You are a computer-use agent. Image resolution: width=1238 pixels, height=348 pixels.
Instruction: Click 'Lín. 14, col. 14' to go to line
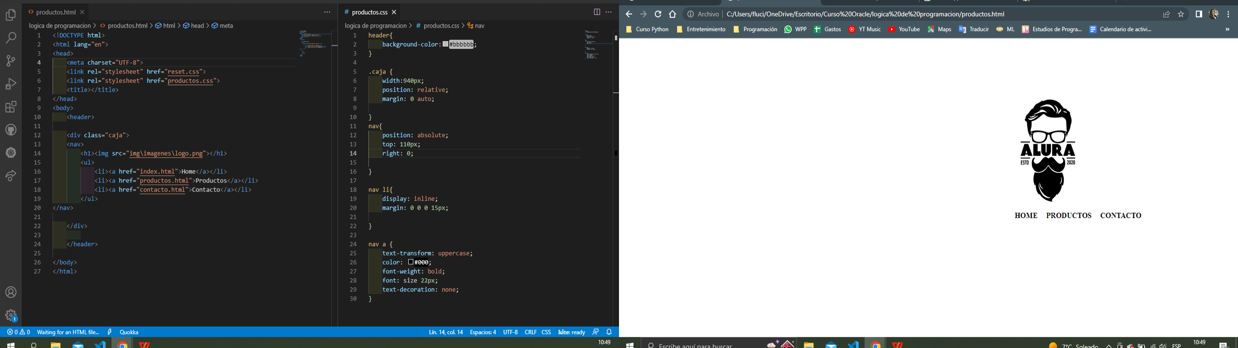click(x=446, y=332)
